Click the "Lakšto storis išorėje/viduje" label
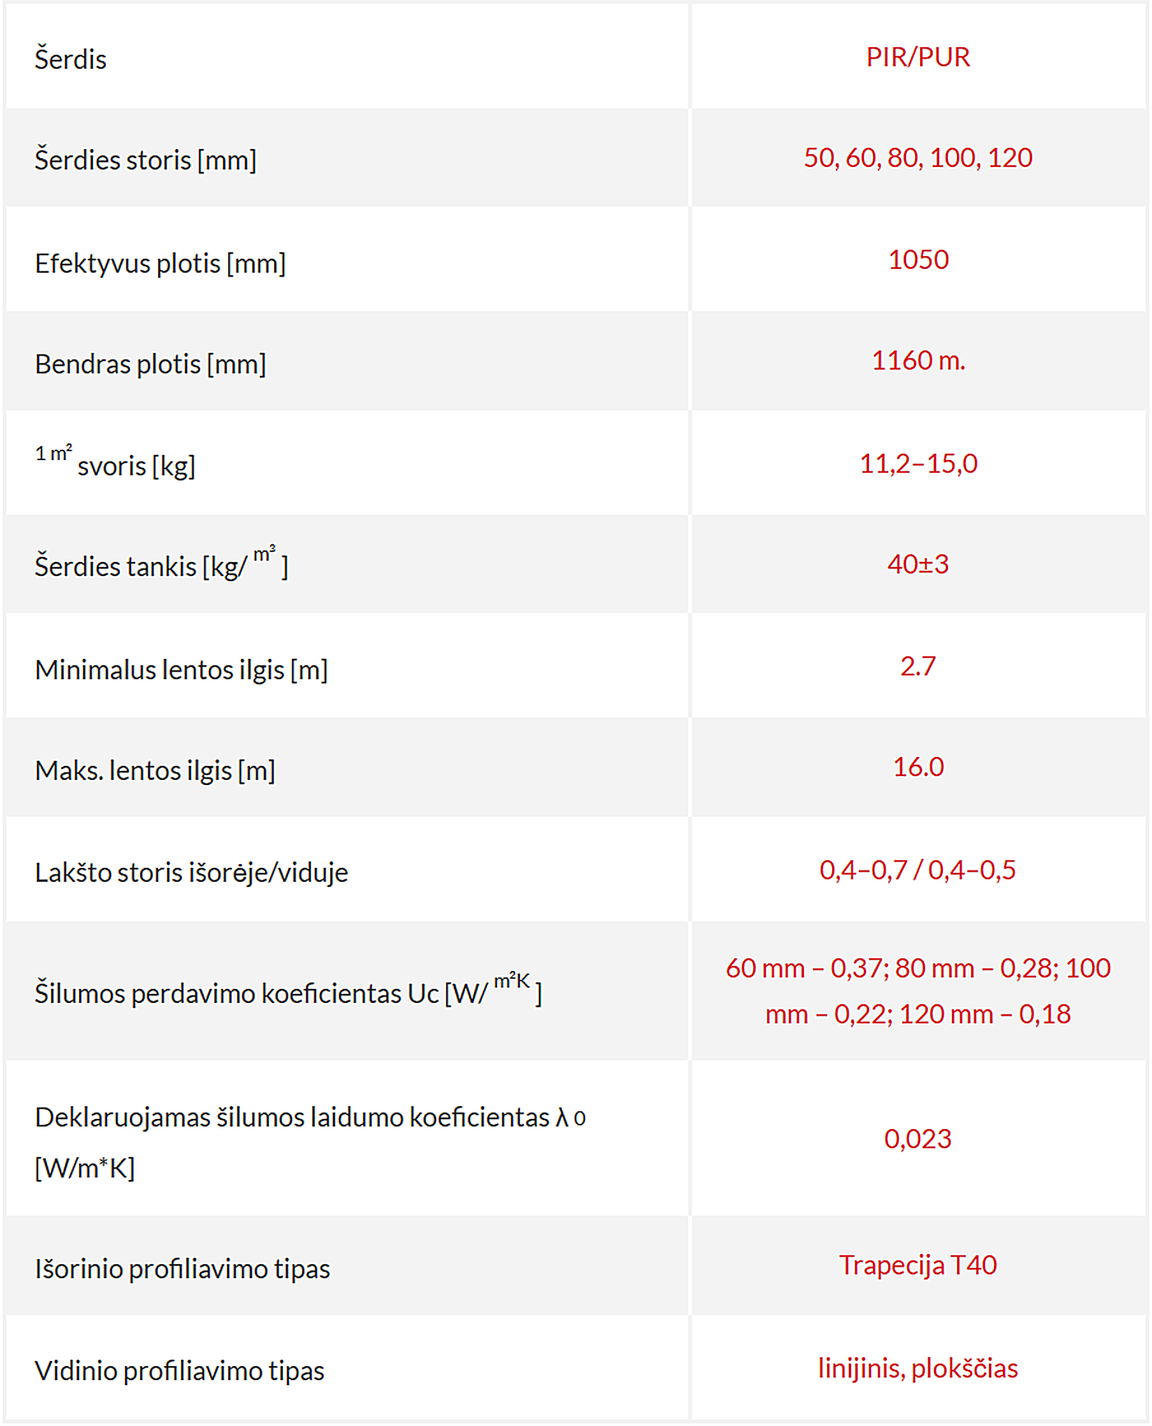Screen dimensions: 1152x1426 click(191, 872)
